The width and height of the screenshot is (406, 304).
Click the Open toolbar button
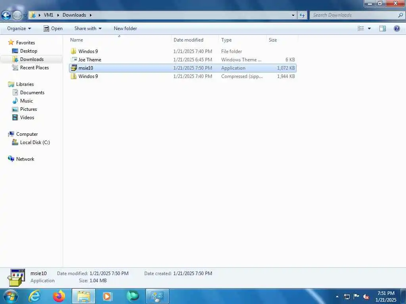point(53,28)
